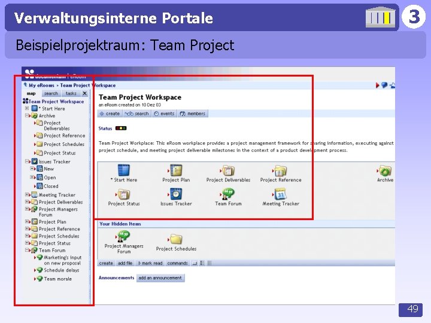This screenshot has height=323, width=431.
Task: Click the Your Hidden Items heading
Action: point(120,224)
